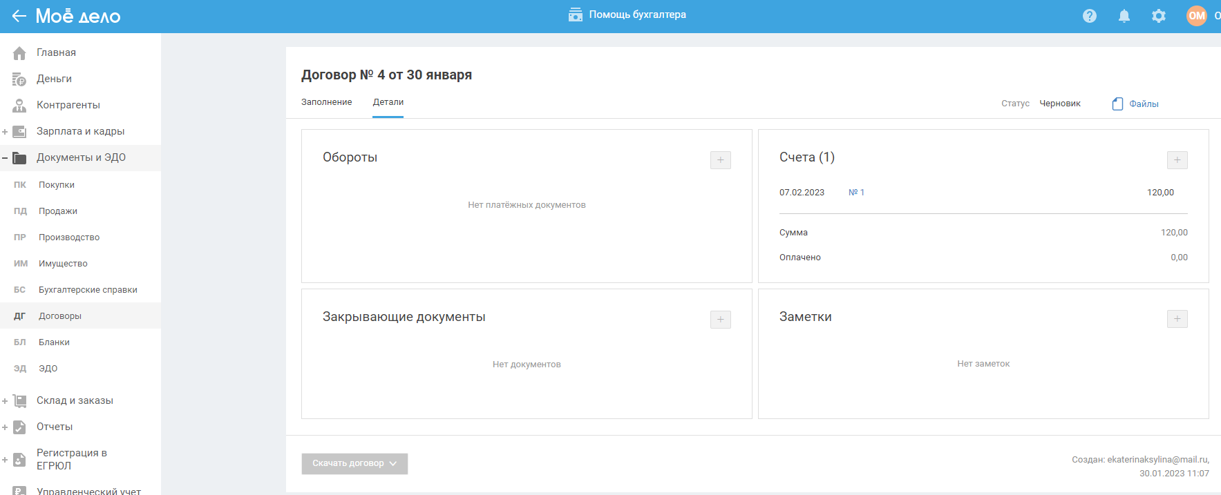Expand the Отчеты section
1221x495 pixels.
click(x=5, y=427)
